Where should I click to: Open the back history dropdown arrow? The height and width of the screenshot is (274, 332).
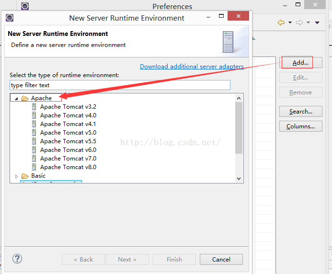coord(290,23)
